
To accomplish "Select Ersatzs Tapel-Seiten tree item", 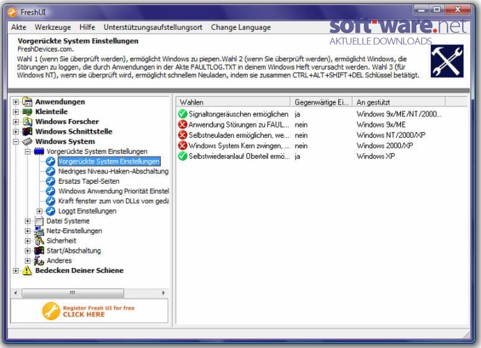I will (x=88, y=181).
